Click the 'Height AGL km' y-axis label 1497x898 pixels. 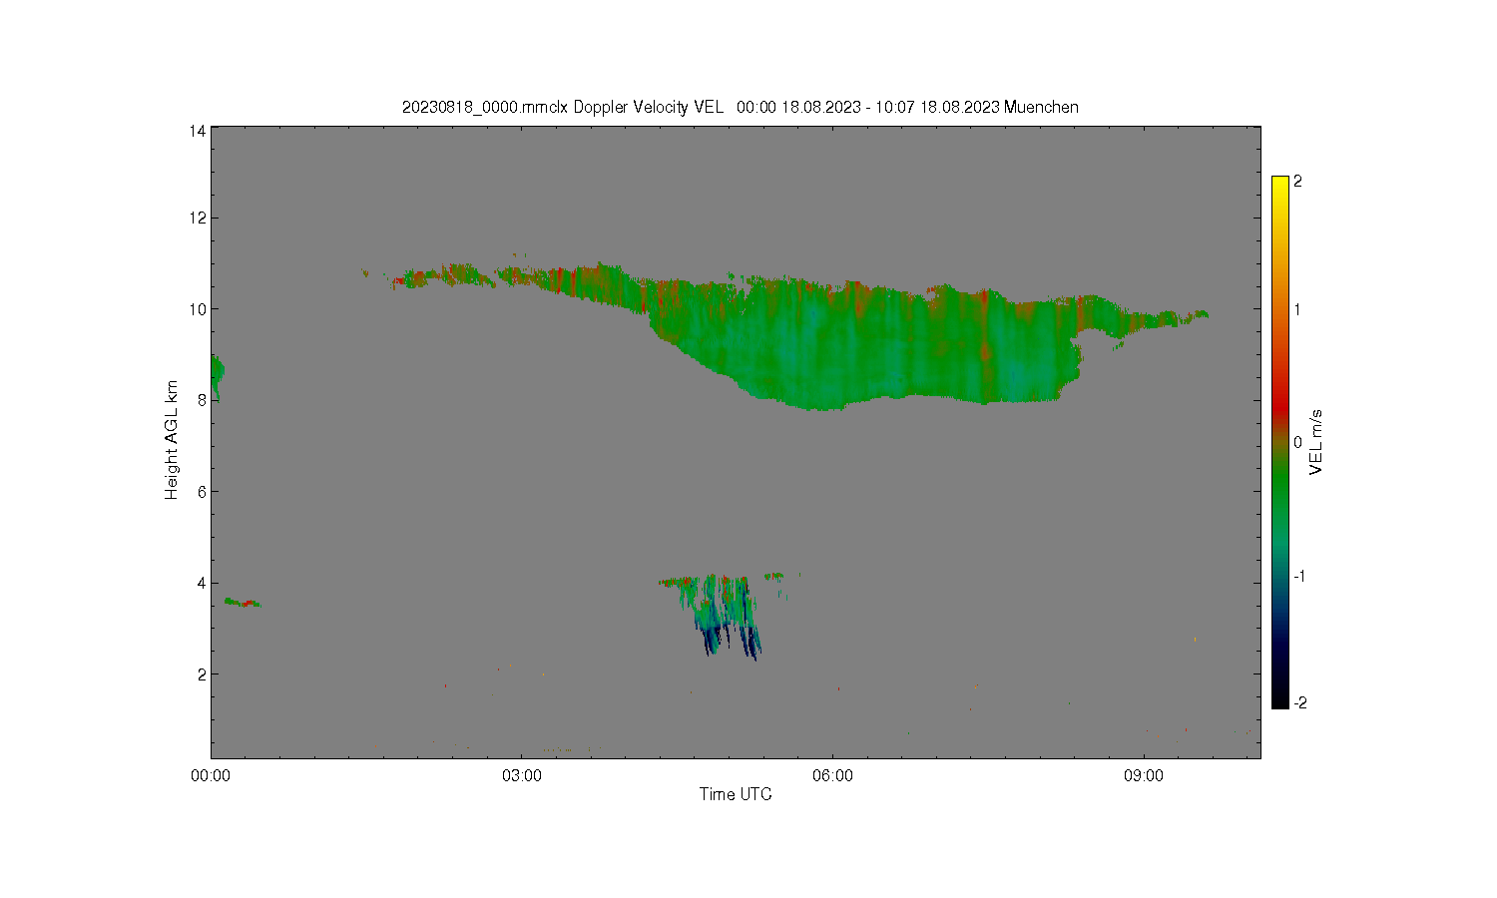172,440
